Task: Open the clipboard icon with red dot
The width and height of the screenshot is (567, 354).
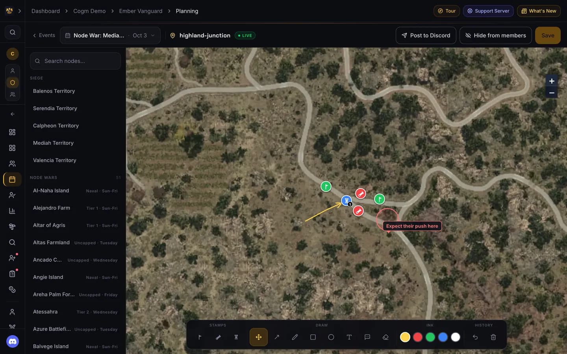Action: 12,274
